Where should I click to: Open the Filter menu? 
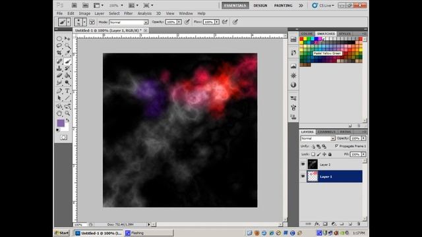128,13
